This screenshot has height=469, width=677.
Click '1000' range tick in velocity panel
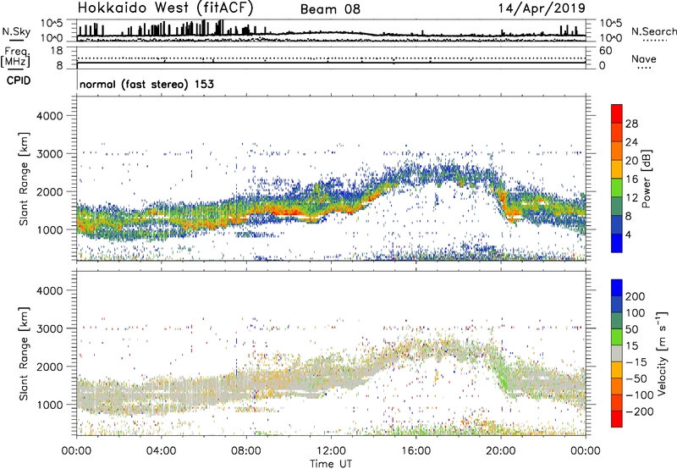point(50,405)
